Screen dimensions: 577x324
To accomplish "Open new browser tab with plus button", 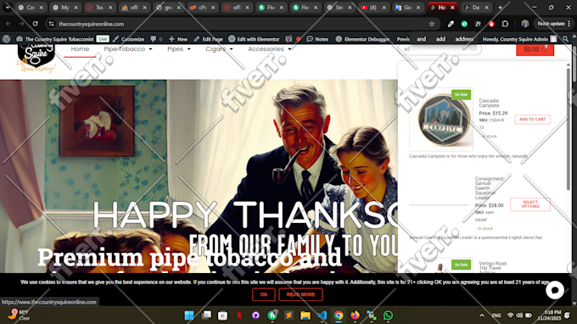I will pyautogui.click(x=500, y=8).
